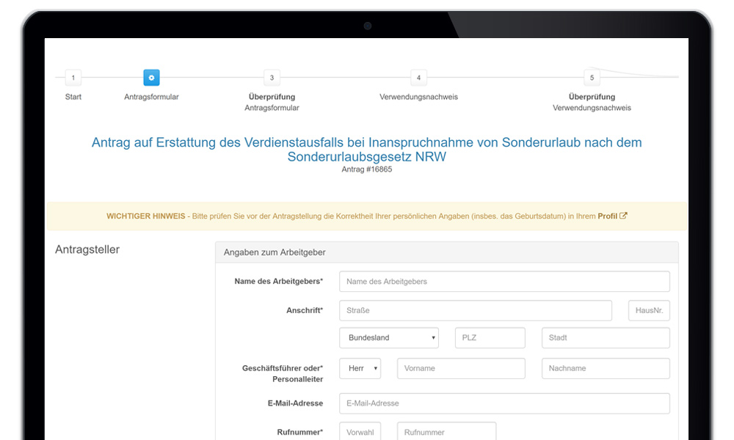Click the Straße input field
Screen dimensions: 734x440
(475, 310)
